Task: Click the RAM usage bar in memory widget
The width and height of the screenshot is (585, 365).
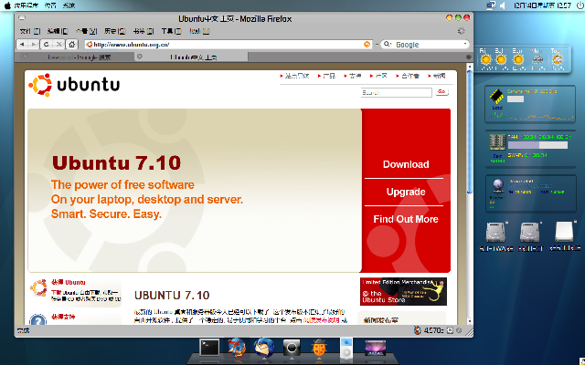Action: tap(537, 145)
